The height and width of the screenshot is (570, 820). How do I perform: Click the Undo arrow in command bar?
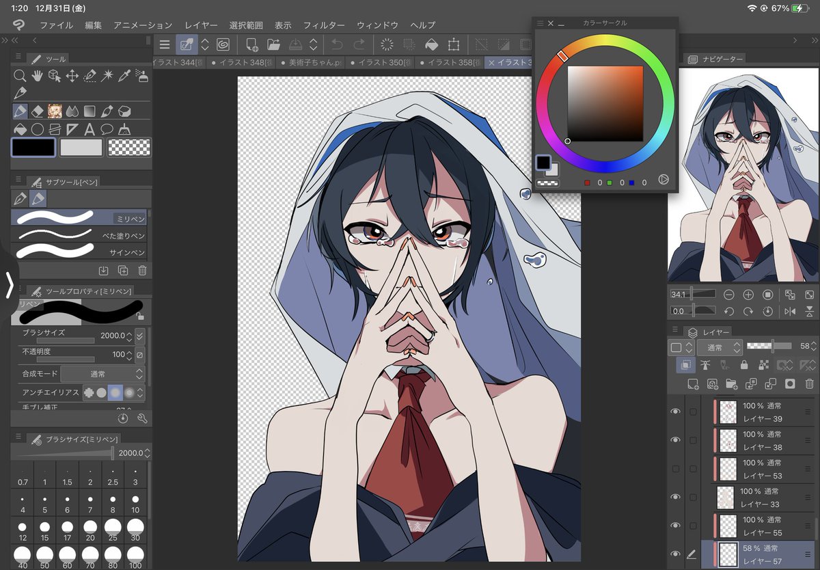pyautogui.click(x=337, y=45)
